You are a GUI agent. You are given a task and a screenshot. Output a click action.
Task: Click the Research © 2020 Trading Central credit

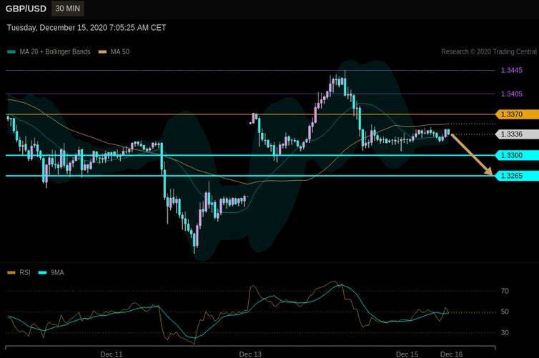point(489,52)
